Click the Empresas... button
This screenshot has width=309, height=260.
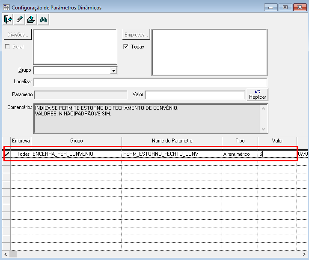point(136,35)
